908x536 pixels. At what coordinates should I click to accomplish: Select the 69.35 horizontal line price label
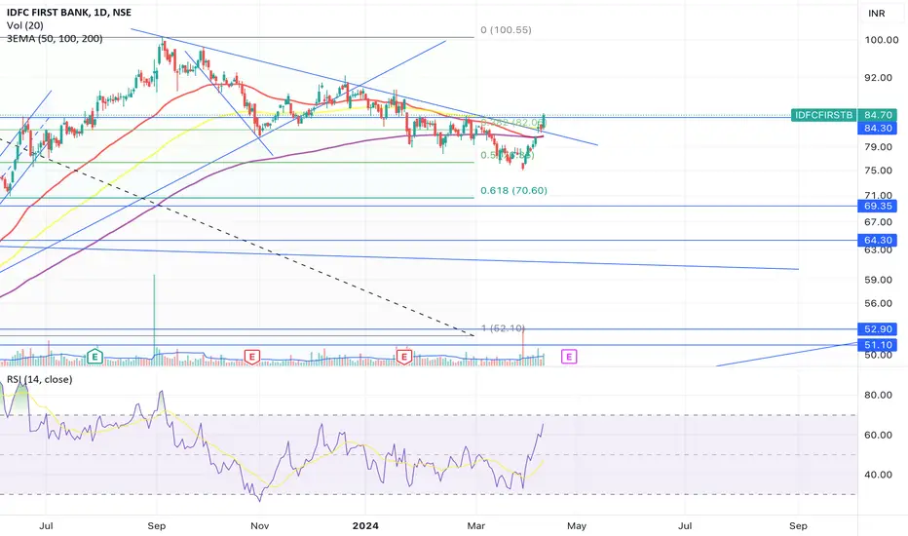point(877,206)
